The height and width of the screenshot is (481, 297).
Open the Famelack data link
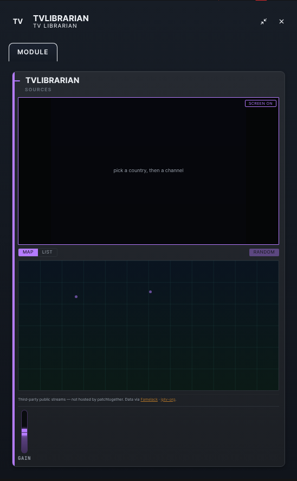point(149,400)
